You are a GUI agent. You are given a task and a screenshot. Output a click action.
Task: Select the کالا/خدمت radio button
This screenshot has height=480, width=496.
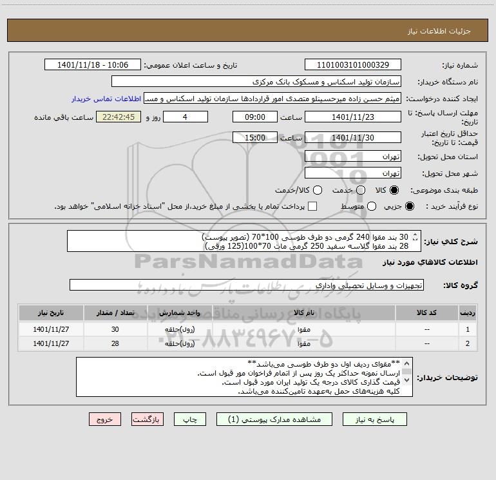318,190
